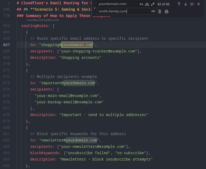Viewport: 206px width, 169px height.
Task: Click the Scenario 5 sticky scroll header
Action: point(53,9)
